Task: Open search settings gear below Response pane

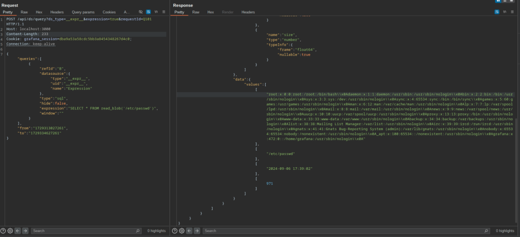Action: tap(182, 231)
